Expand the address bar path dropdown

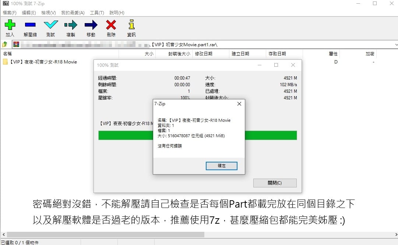[396, 45]
